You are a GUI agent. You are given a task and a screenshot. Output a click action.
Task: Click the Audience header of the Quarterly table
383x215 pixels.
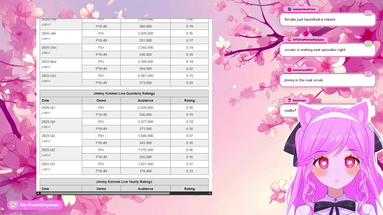(x=145, y=101)
